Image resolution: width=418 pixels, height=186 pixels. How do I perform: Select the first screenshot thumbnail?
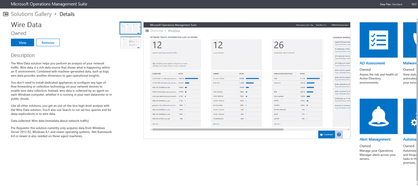(x=130, y=28)
